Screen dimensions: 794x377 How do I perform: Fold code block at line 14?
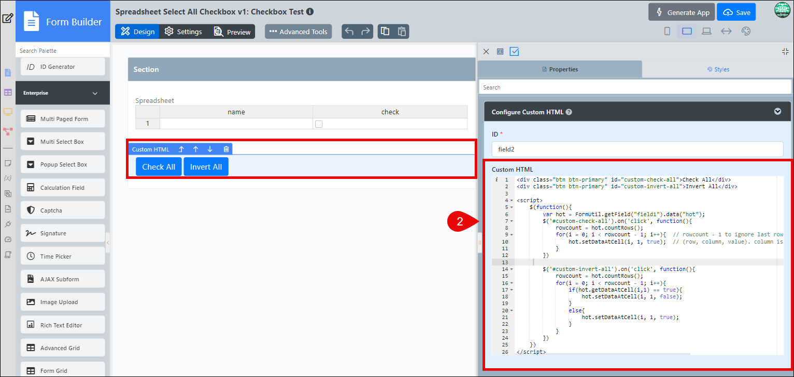tap(512, 269)
